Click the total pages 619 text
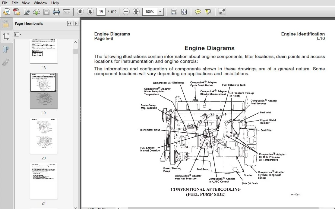 (x=114, y=12)
